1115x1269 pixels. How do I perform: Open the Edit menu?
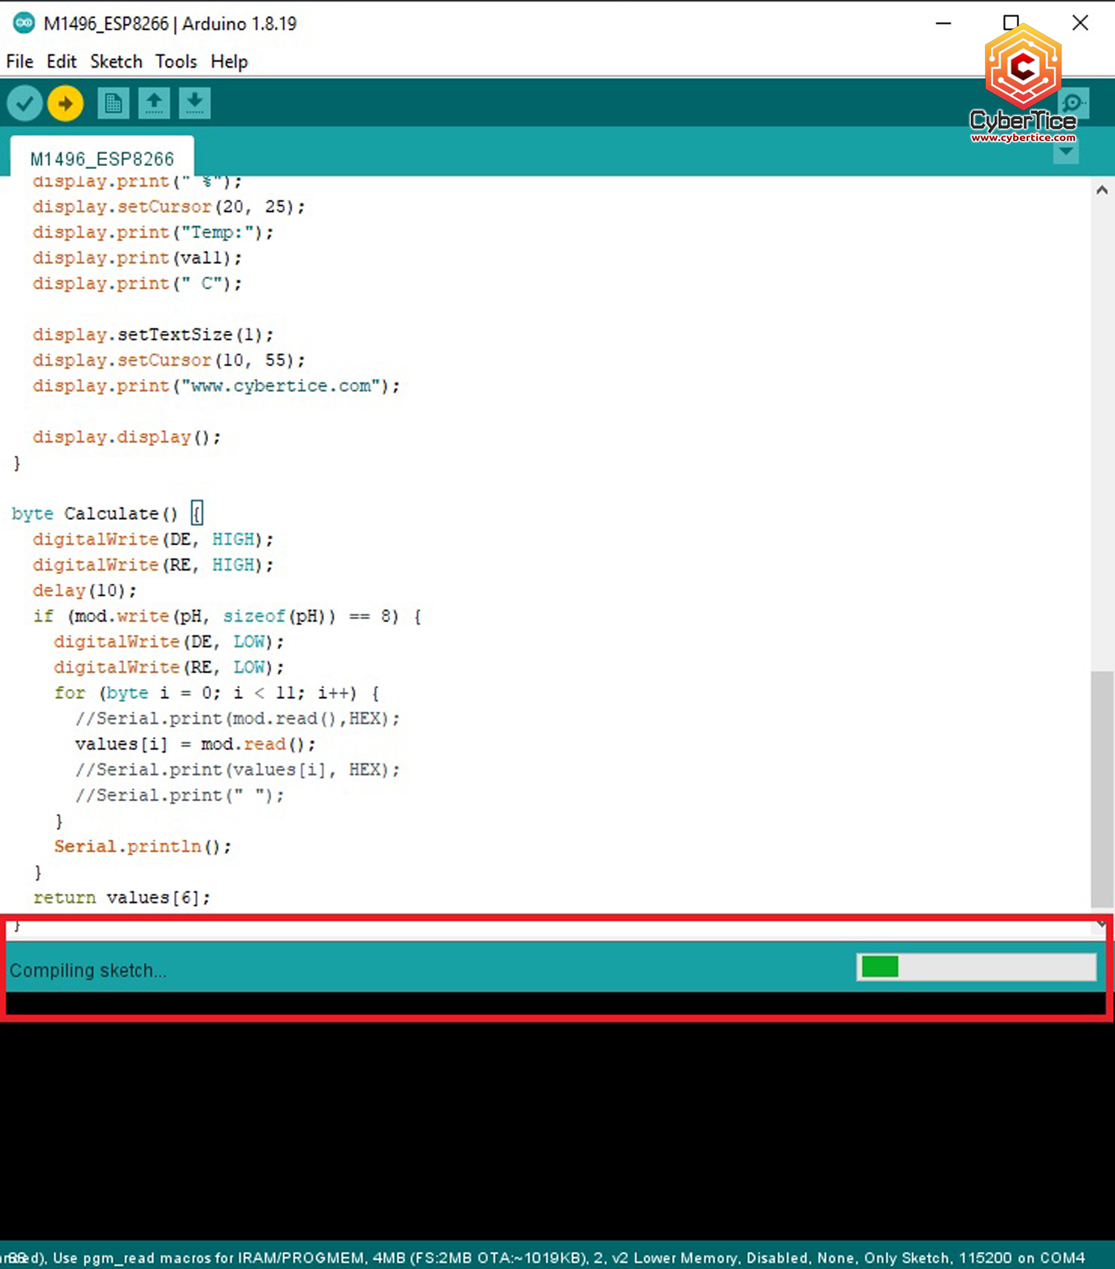click(x=62, y=62)
